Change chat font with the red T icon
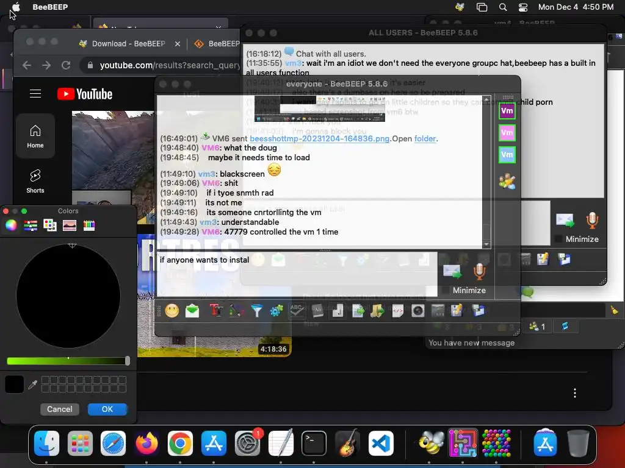 (216, 311)
